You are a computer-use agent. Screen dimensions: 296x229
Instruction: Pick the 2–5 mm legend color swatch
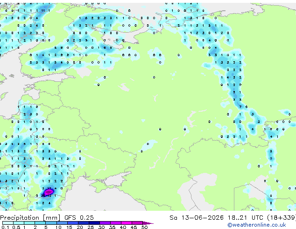pos(40,223)
